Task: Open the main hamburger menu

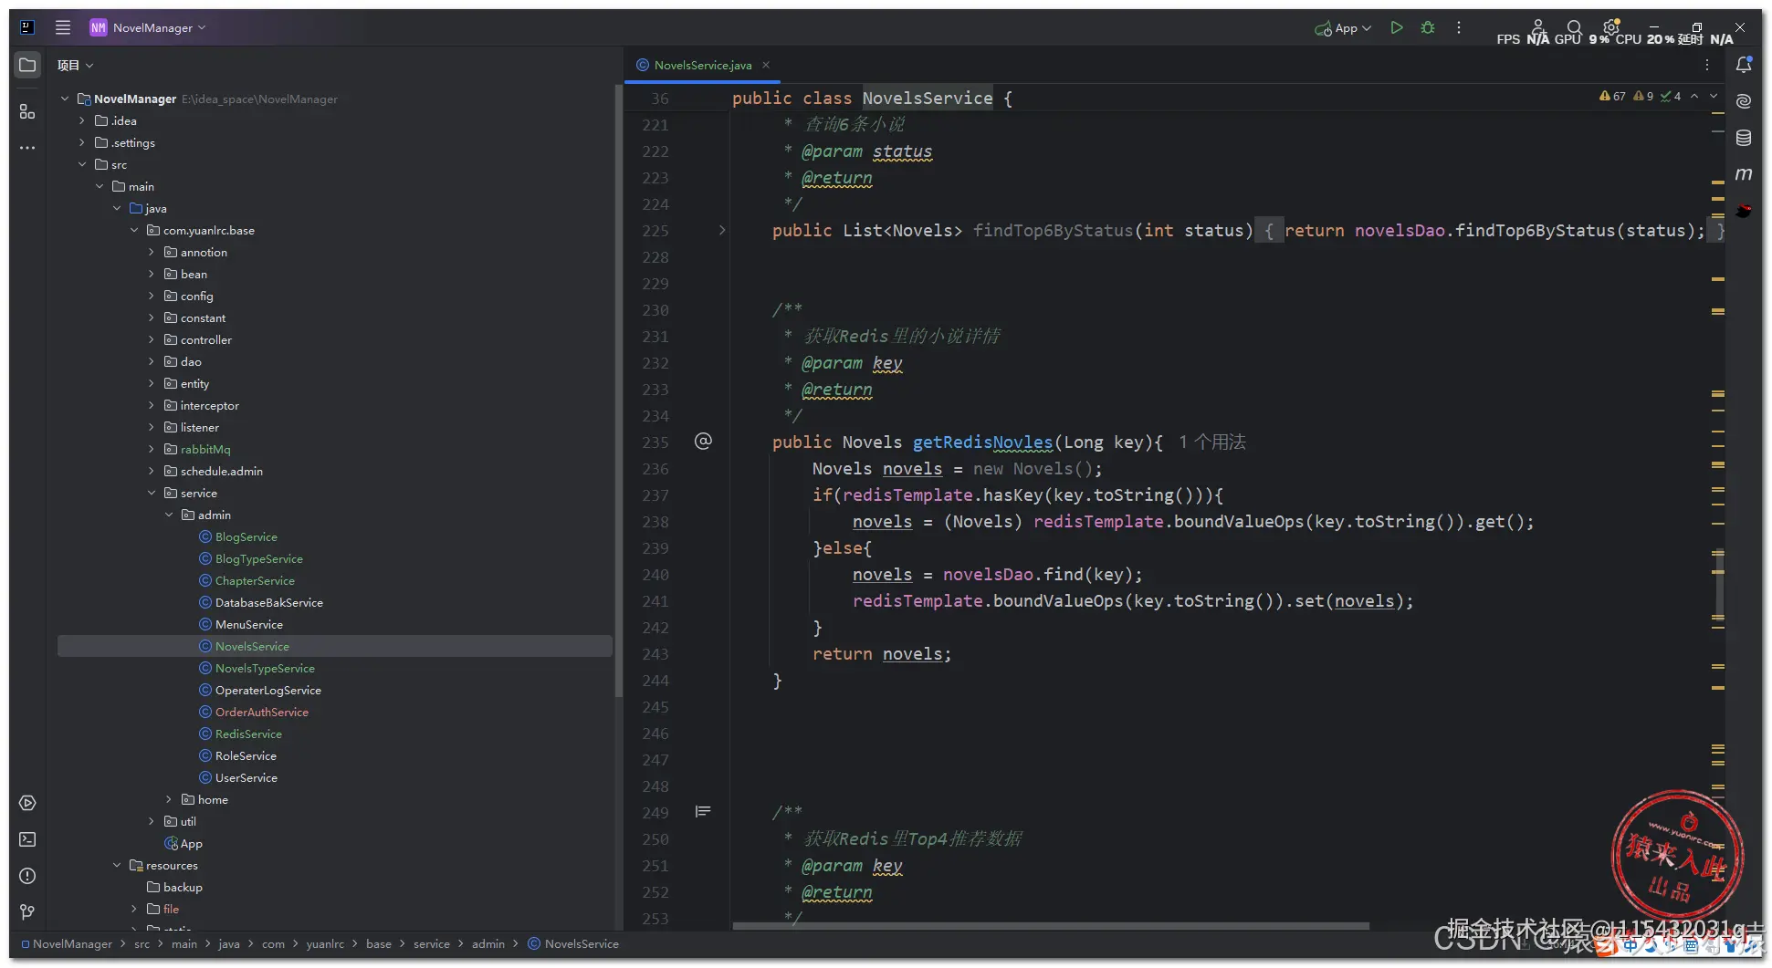Action: (x=63, y=28)
